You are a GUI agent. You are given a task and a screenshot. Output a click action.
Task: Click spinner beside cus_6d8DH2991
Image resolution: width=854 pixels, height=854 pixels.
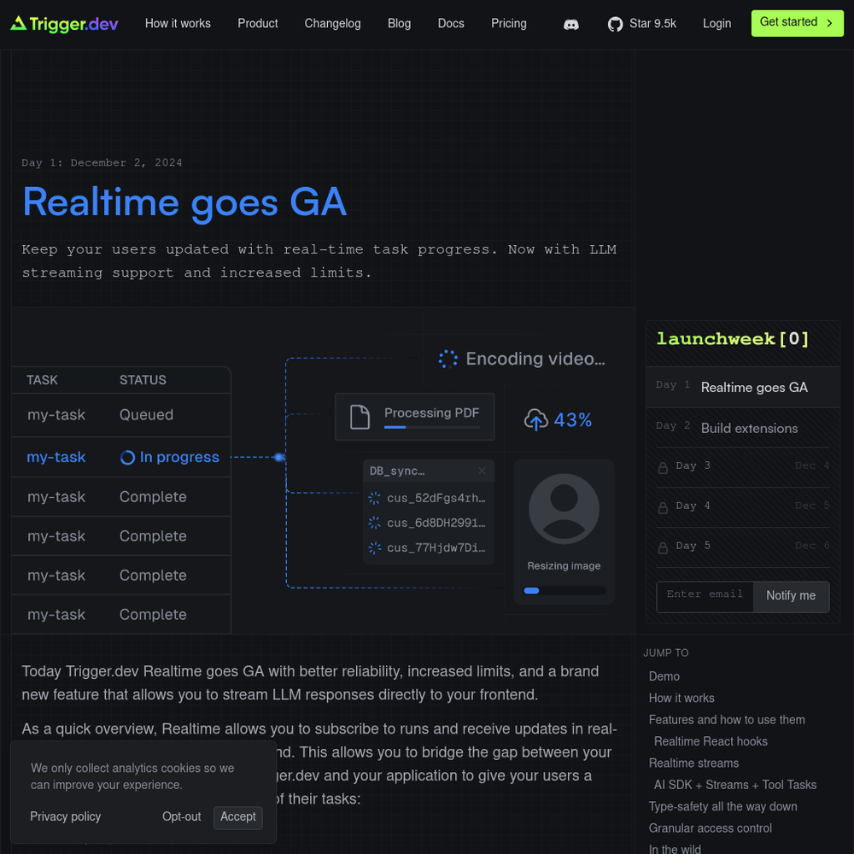pos(375,523)
